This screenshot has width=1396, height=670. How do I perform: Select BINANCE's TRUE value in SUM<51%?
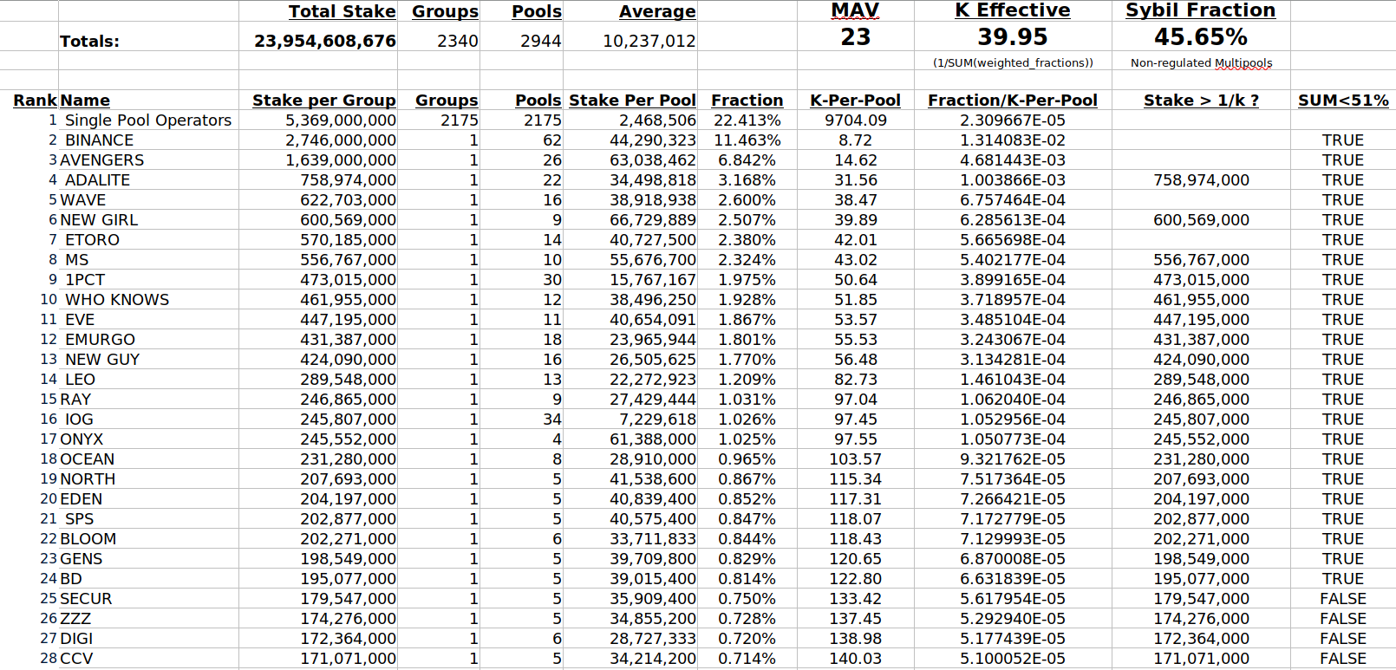[1343, 140]
